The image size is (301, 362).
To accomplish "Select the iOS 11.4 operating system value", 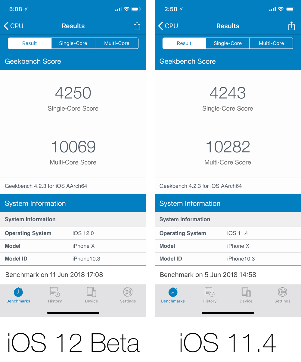I will tap(237, 233).
